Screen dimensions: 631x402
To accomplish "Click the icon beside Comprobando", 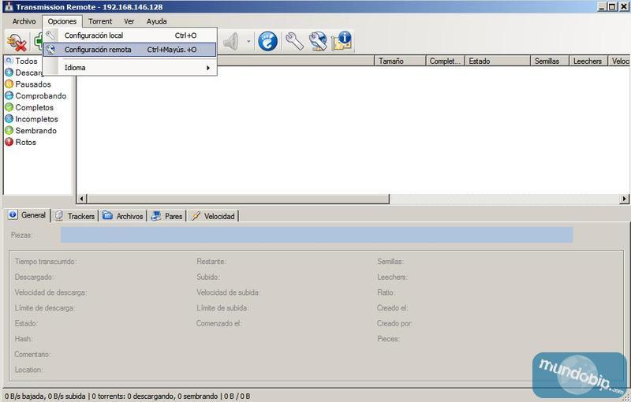I will coord(9,96).
